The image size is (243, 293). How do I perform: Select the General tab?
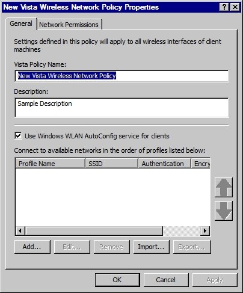click(21, 23)
